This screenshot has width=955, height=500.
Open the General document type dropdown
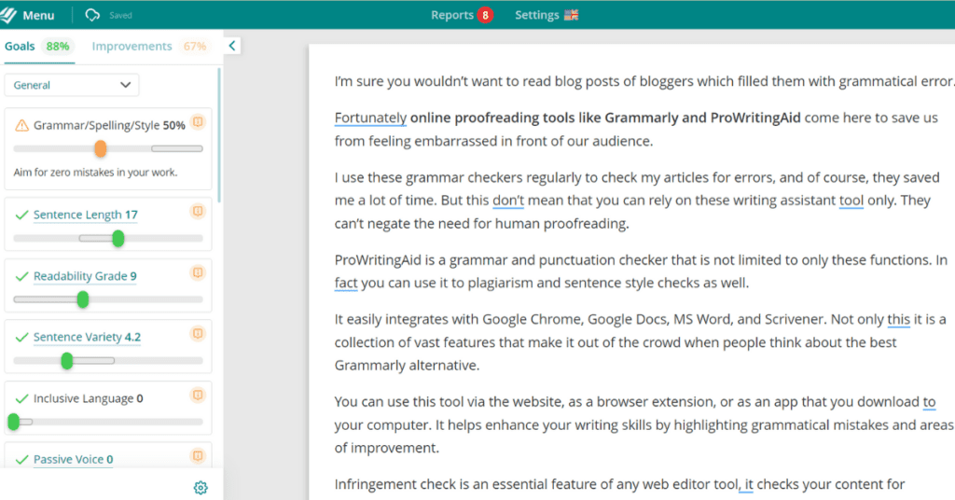(72, 85)
